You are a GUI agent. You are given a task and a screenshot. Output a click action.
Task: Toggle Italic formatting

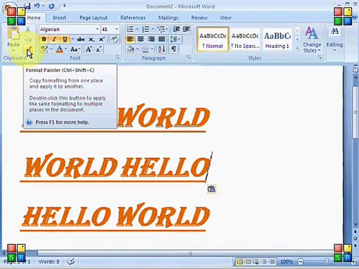click(54, 39)
